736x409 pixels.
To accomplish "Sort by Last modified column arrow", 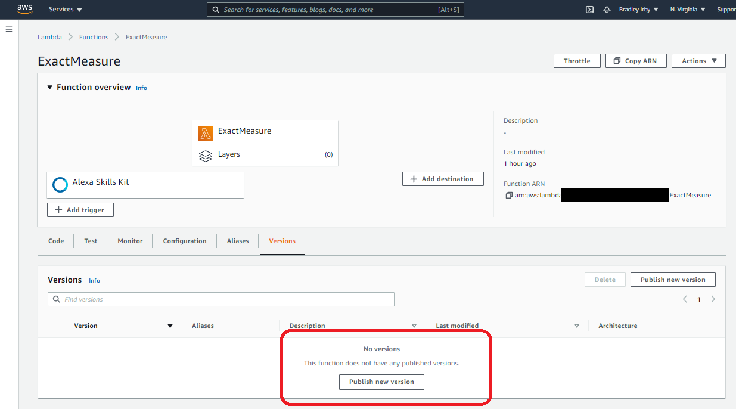I will click(577, 326).
